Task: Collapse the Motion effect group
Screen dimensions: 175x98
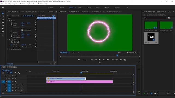Action: (8, 21)
